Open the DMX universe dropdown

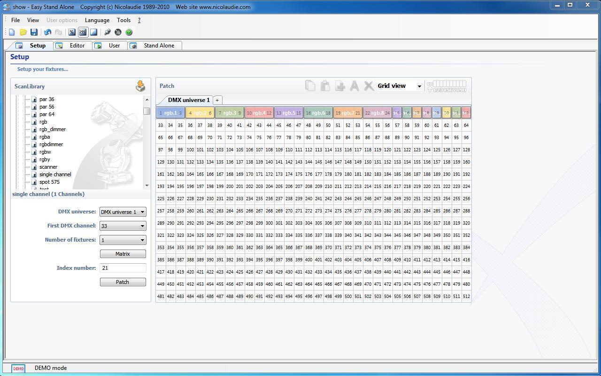123,212
